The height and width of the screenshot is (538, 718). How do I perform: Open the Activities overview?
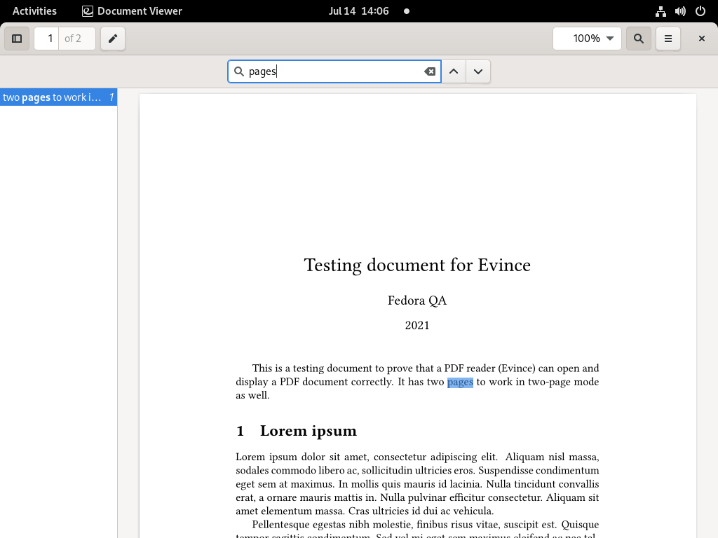point(34,11)
